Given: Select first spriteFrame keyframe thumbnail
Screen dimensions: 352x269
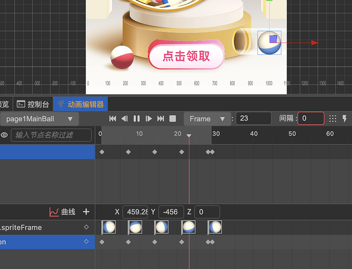Looking at the screenshot, I should pyautogui.click(x=109, y=227).
